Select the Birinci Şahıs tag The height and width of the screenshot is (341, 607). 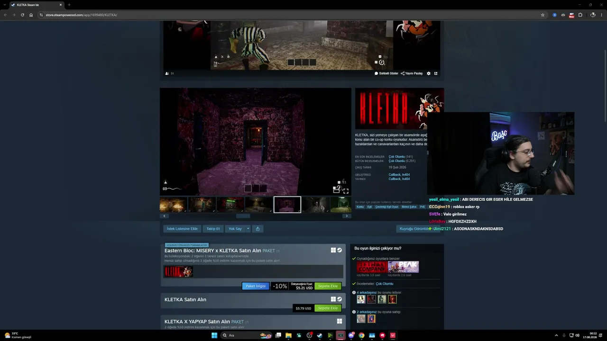click(x=409, y=207)
